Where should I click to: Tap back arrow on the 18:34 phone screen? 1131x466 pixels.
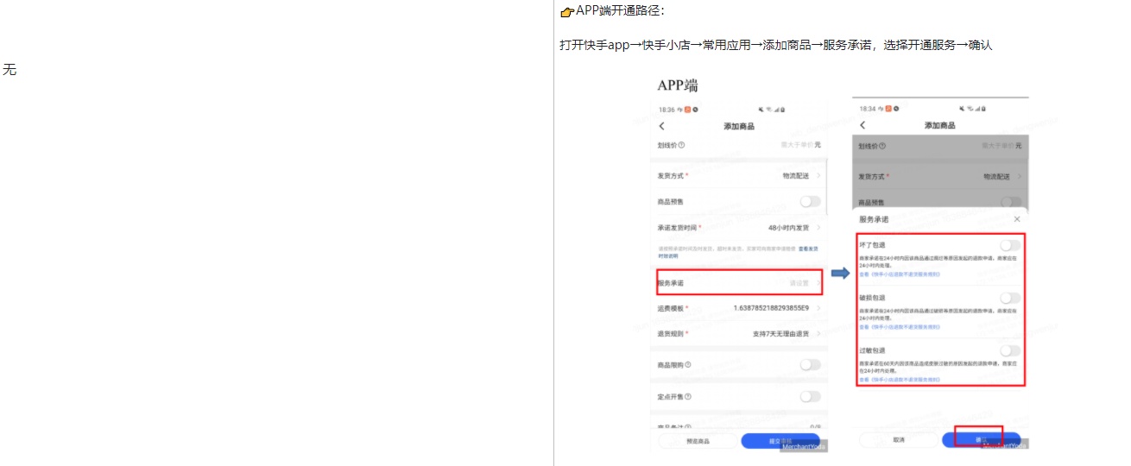[x=862, y=126]
